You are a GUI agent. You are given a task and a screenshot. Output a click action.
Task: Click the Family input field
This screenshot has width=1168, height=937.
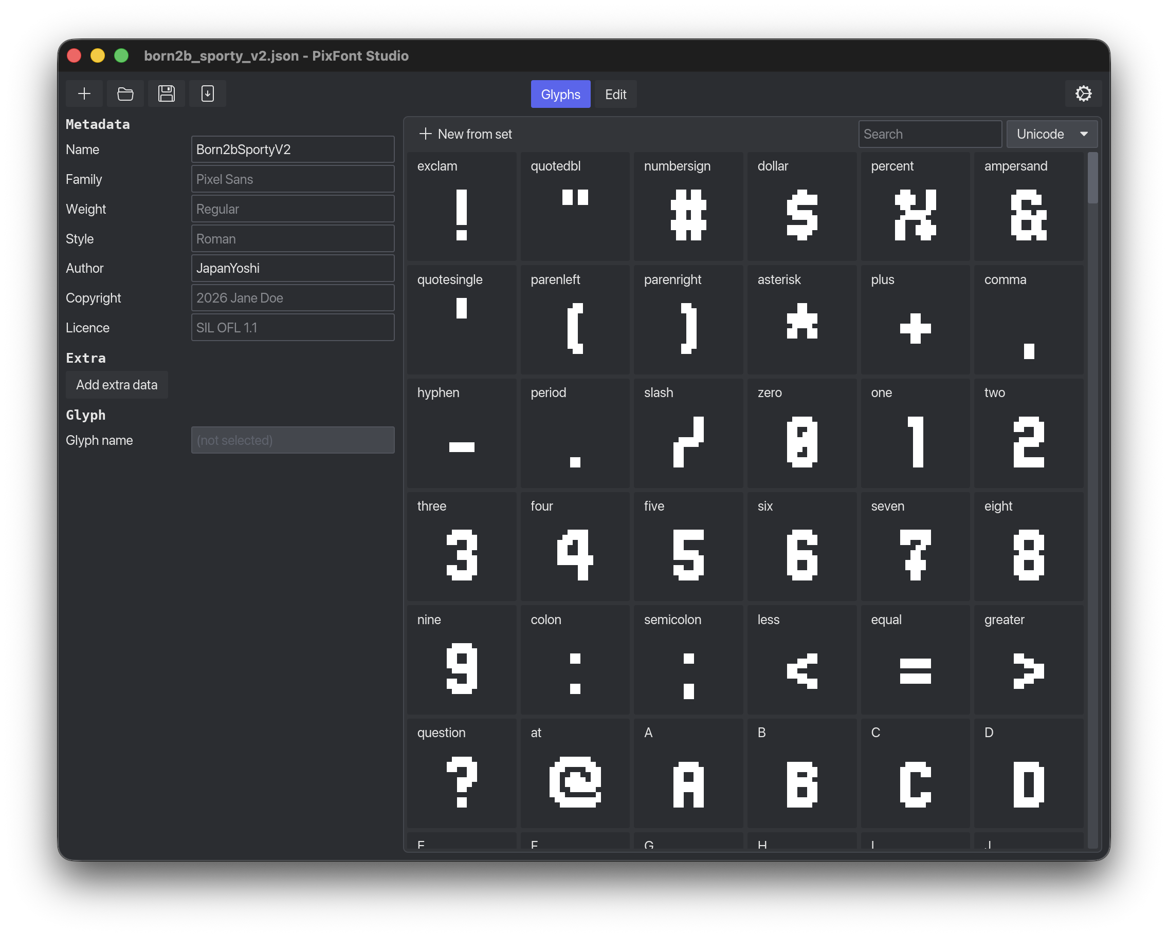pyautogui.click(x=293, y=179)
